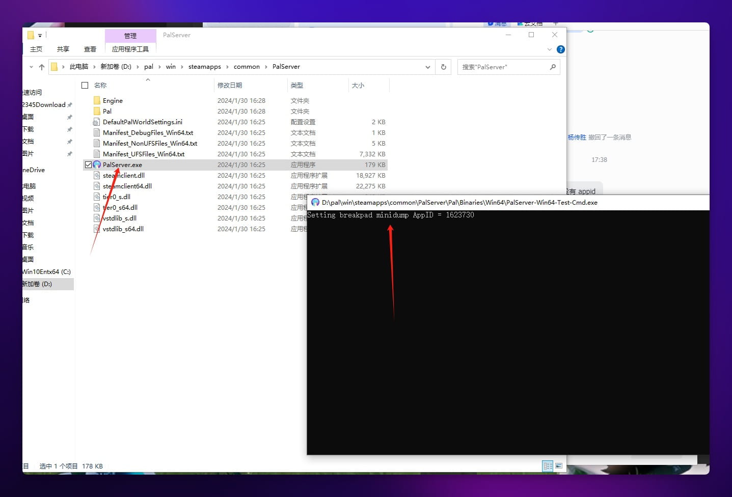Open address bar history dropdown
The width and height of the screenshot is (732, 497).
pyautogui.click(x=427, y=67)
